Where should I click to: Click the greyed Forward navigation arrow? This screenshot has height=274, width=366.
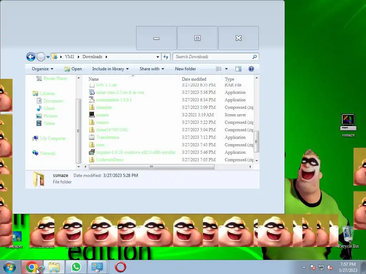41,57
